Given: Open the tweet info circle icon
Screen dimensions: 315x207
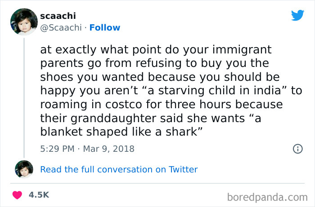Looking at the screenshot, I should (x=297, y=149).
